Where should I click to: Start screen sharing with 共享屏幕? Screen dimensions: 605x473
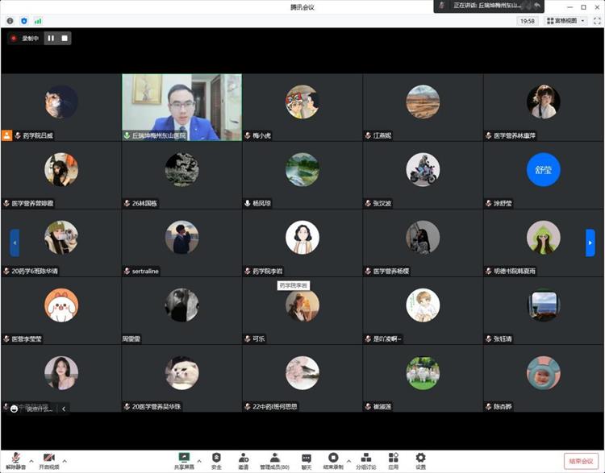point(184,461)
